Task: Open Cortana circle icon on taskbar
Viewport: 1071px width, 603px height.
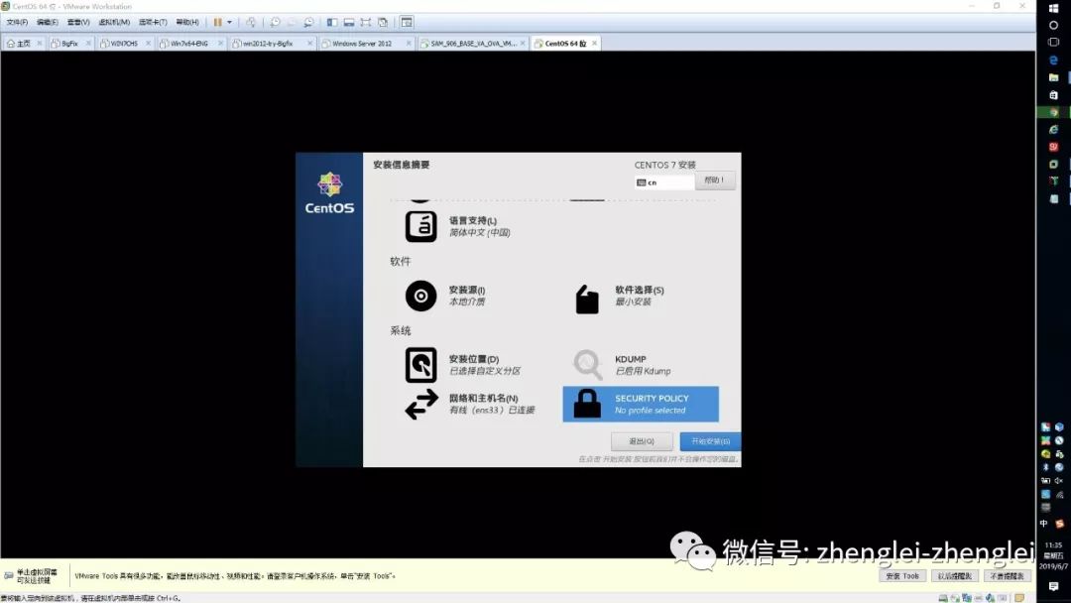Action: 1053,25
